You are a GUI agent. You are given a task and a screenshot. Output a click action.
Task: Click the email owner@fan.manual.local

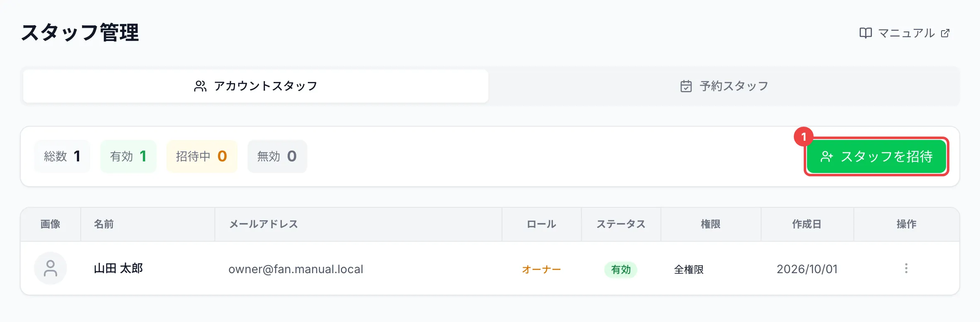(296, 269)
